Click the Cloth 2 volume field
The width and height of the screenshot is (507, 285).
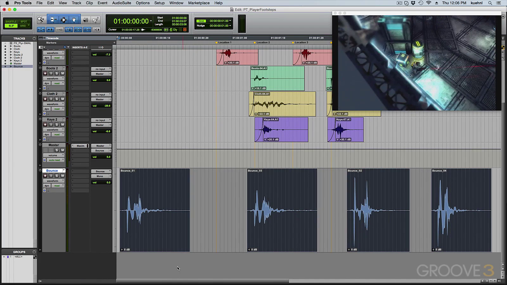[101, 106]
